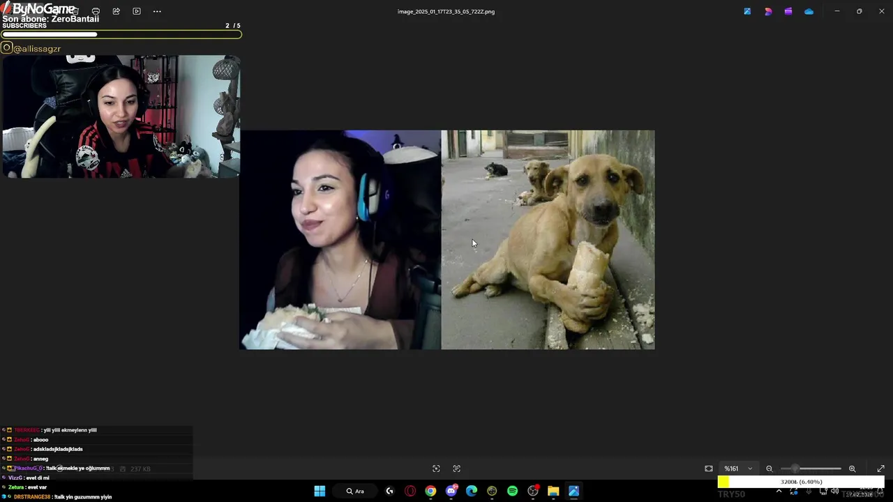The height and width of the screenshot is (502, 893).
Task: Activate visual search icon in bottom bar
Action: click(436, 469)
